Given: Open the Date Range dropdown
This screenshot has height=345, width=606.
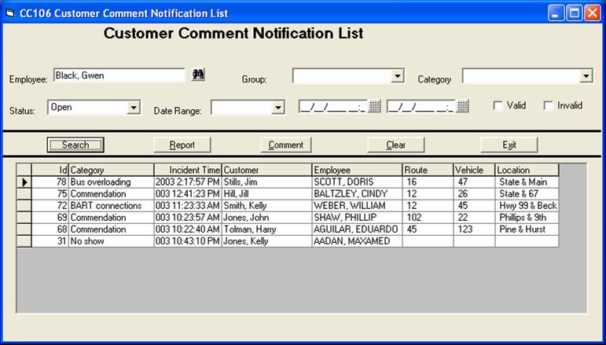Looking at the screenshot, I should (x=278, y=108).
